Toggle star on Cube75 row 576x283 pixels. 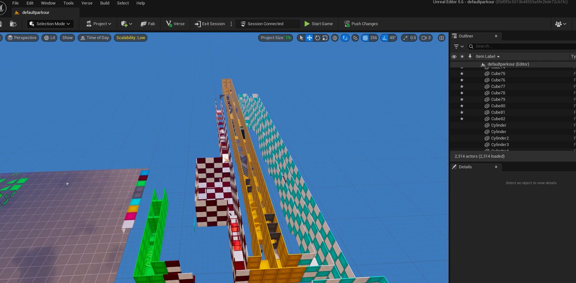(x=462, y=73)
